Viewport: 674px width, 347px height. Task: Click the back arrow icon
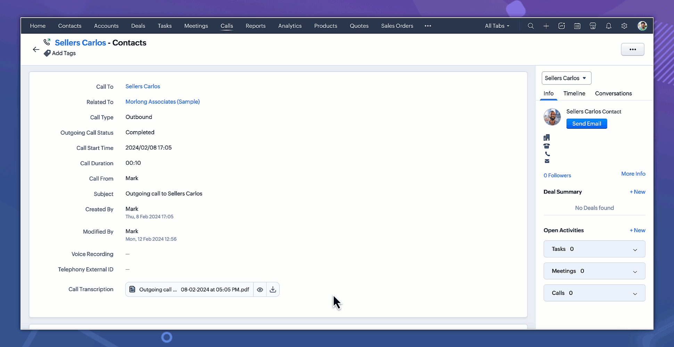[x=36, y=50]
